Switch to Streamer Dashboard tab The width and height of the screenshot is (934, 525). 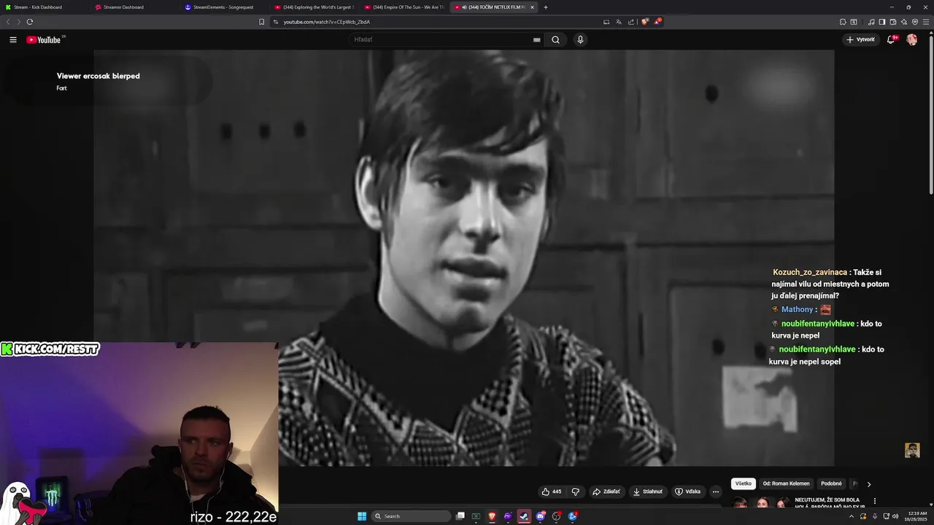(x=133, y=7)
